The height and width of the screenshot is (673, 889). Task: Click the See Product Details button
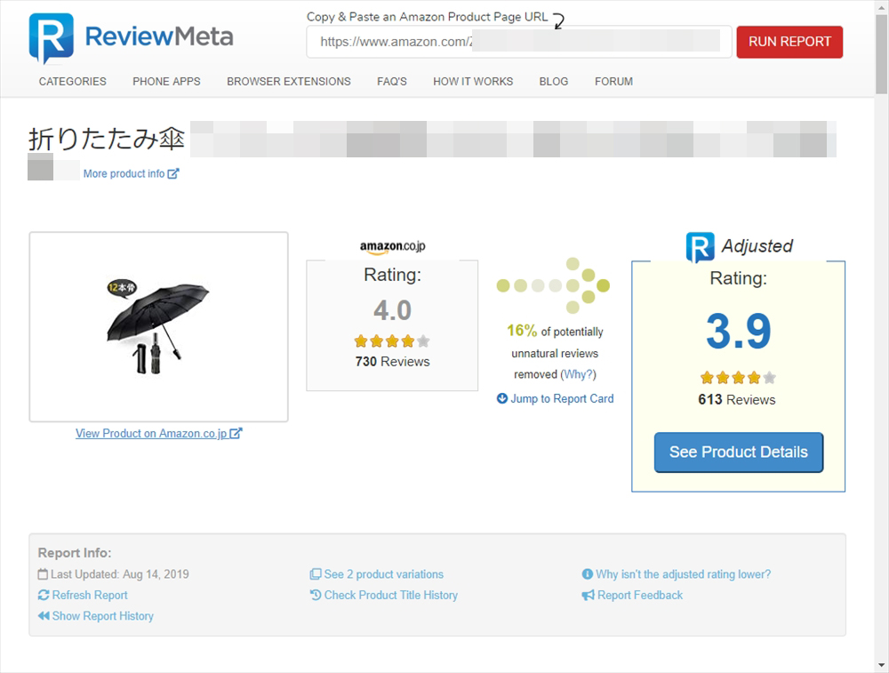click(x=738, y=452)
